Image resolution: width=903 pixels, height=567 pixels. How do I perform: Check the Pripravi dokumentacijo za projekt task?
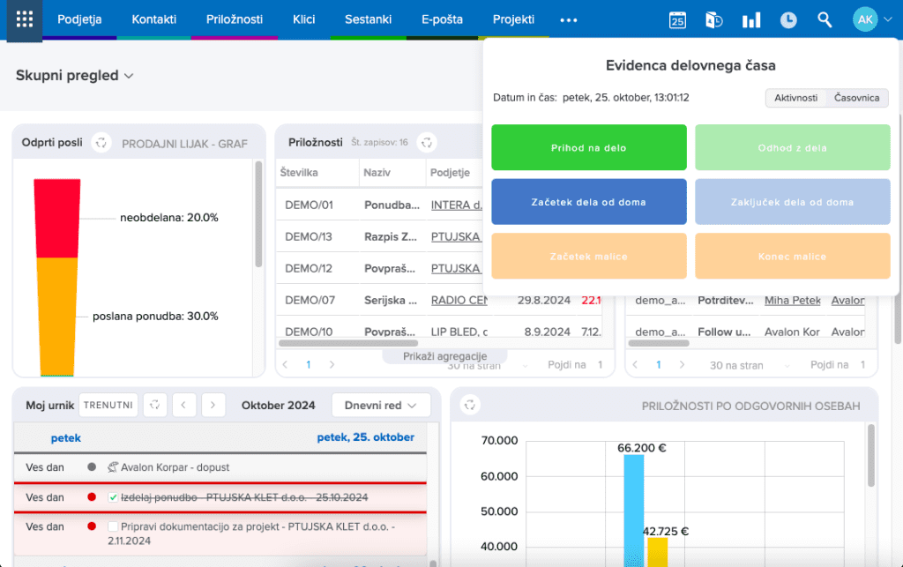point(113,526)
